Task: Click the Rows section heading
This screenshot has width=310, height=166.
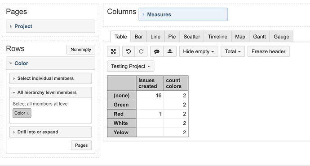Action: pos(15,49)
